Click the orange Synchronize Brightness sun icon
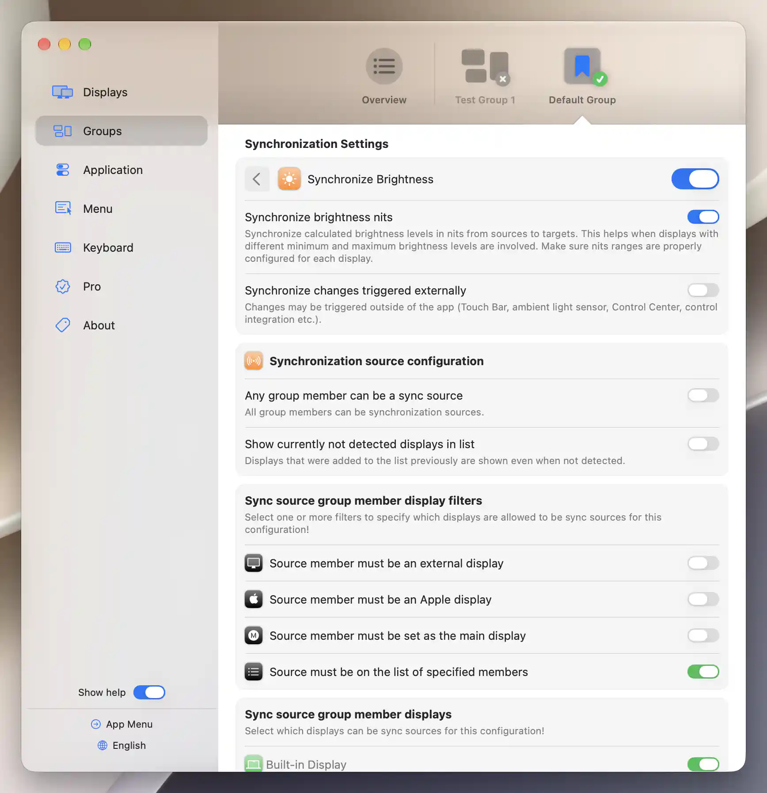 [289, 179]
